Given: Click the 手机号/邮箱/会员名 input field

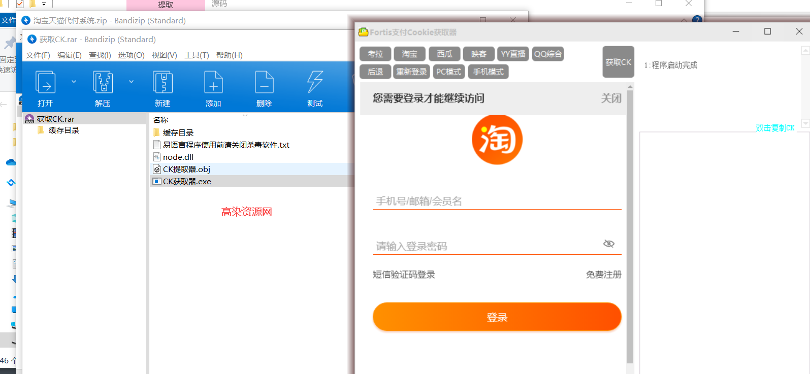Looking at the screenshot, I should point(497,201).
